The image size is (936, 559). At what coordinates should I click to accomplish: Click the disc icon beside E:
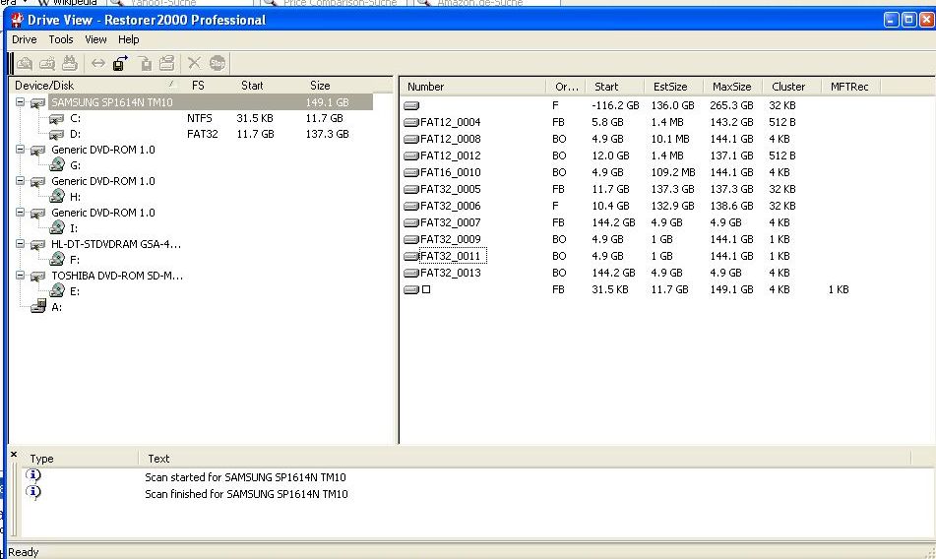coord(57,290)
